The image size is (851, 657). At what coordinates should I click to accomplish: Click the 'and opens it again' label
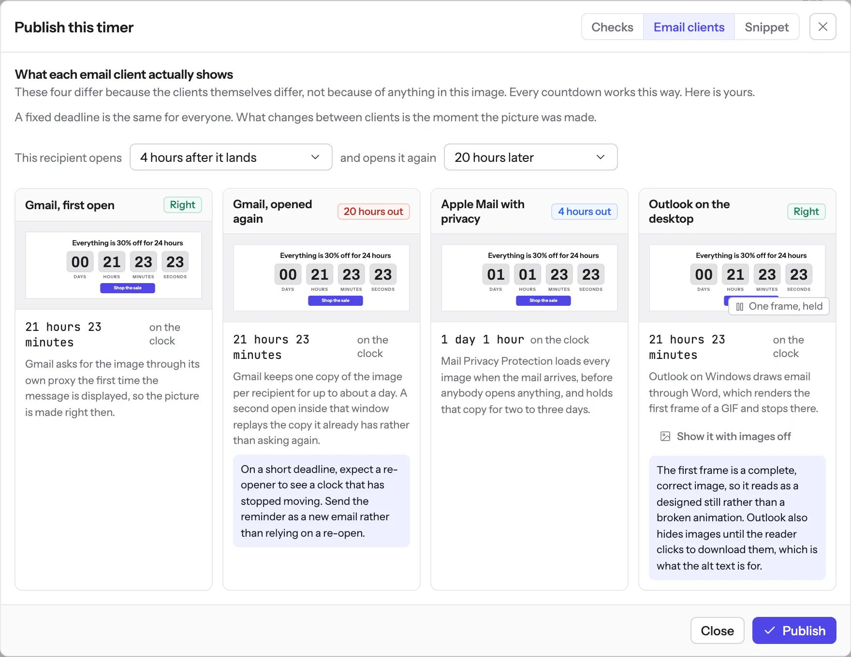[x=388, y=157]
